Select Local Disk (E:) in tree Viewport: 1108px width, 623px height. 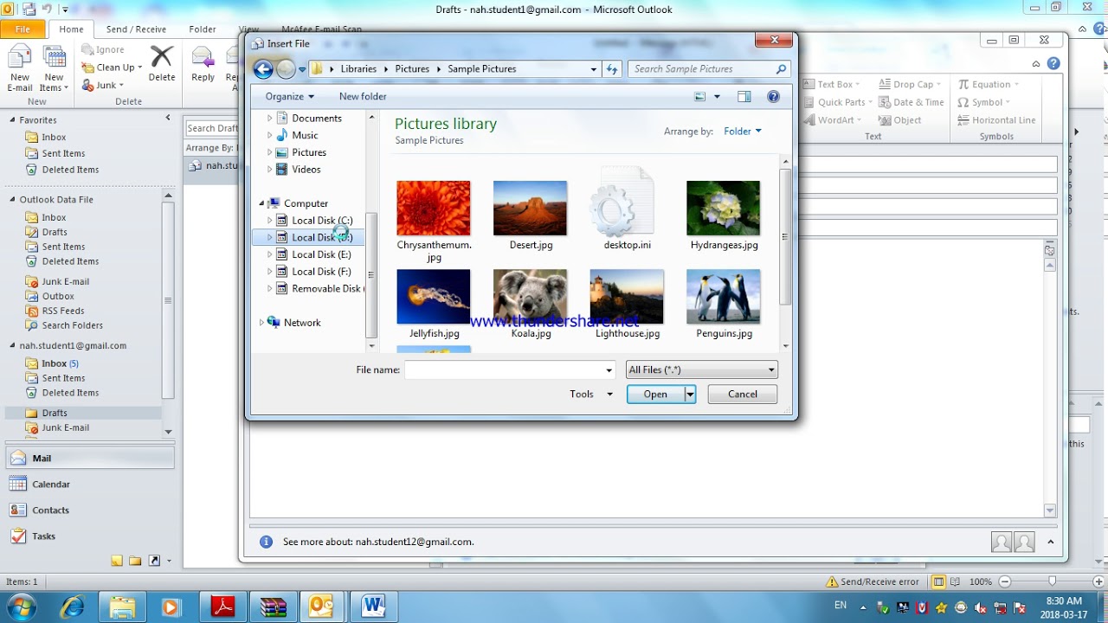(321, 255)
